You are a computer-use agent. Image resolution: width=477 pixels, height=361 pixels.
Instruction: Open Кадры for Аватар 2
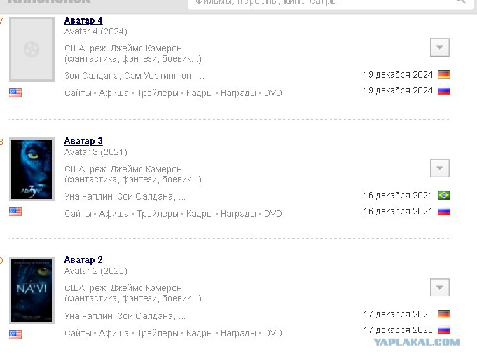(200, 333)
